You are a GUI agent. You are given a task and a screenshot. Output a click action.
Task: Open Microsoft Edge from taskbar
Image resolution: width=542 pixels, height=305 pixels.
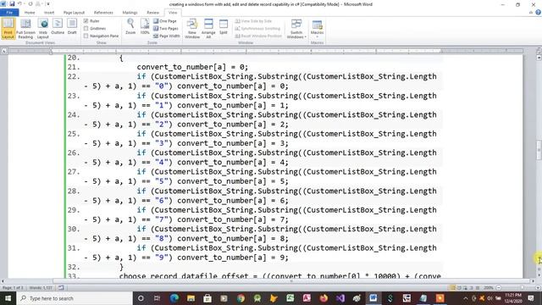click(x=174, y=298)
